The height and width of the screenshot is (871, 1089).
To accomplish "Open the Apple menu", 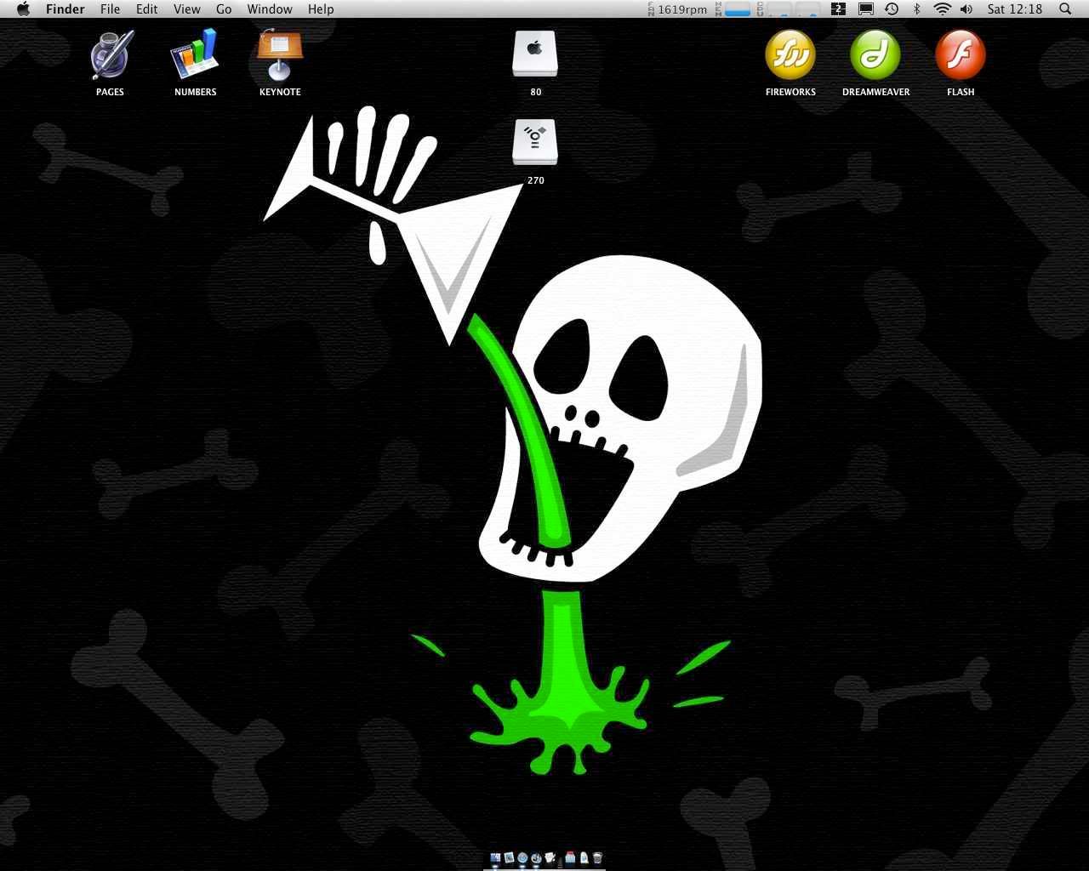I will (x=23, y=9).
